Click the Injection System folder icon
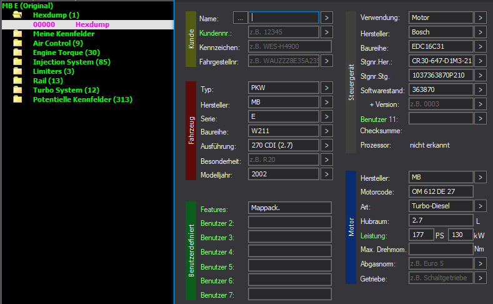The height and width of the screenshot is (304, 493). [x=17, y=62]
